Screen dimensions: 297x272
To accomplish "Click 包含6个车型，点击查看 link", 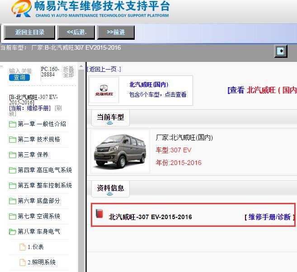I will 158,94.
